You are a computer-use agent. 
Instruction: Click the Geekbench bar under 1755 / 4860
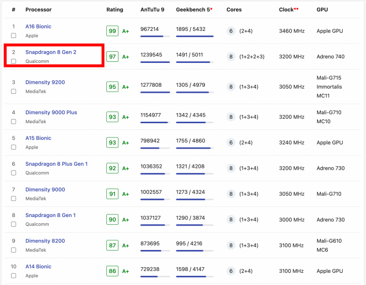click(195, 148)
